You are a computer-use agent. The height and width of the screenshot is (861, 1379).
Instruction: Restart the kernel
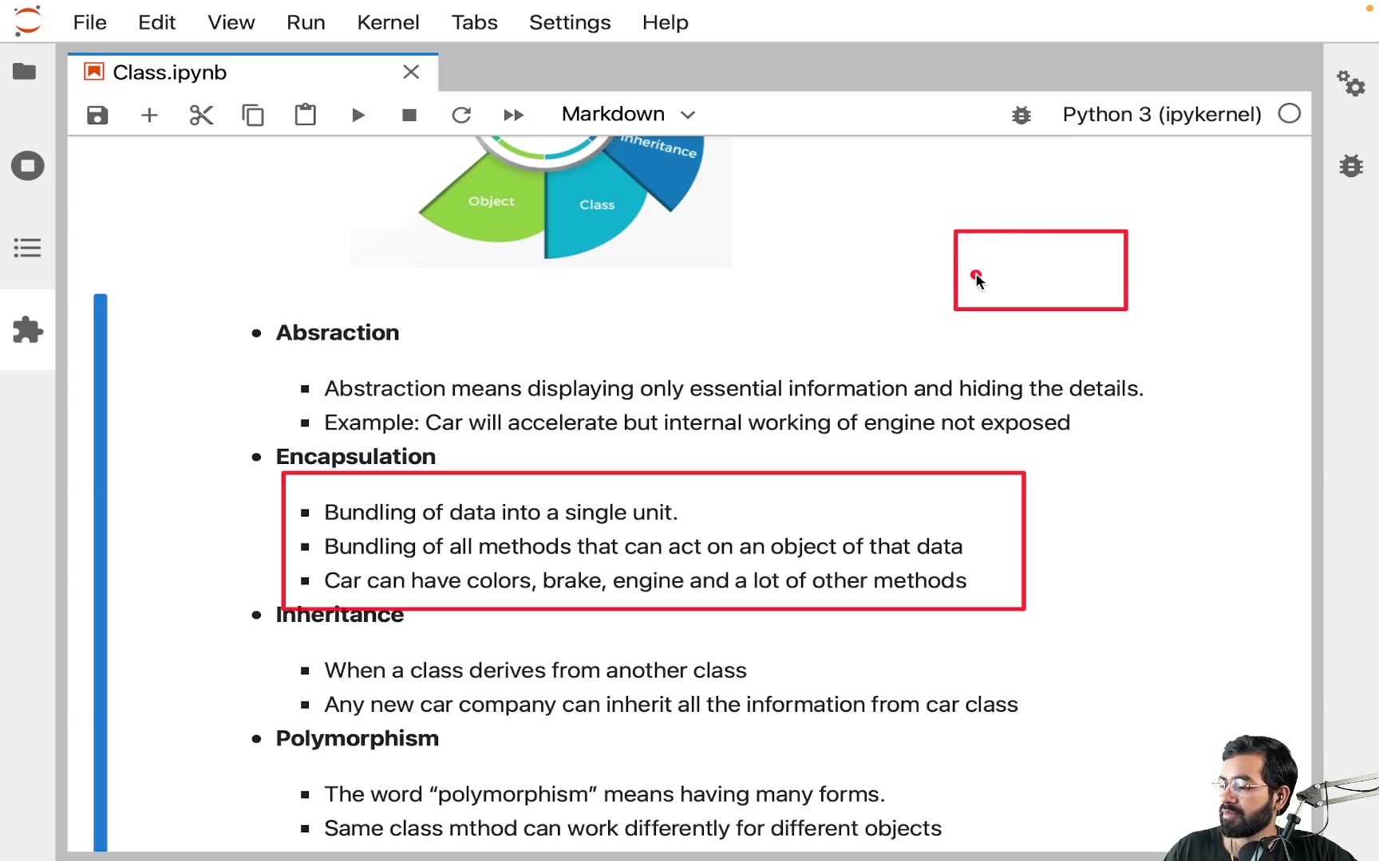click(x=461, y=115)
